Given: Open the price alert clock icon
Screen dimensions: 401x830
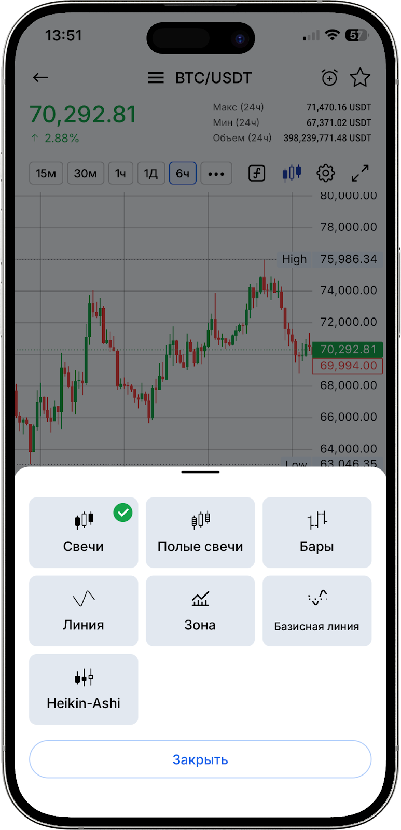Looking at the screenshot, I should (x=329, y=78).
